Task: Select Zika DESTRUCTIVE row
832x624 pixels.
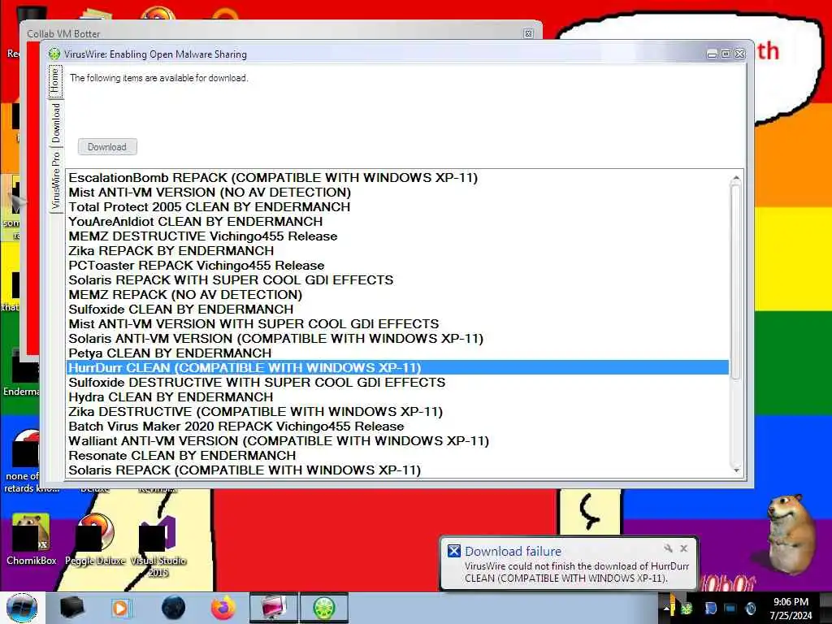Action: pyautogui.click(x=397, y=411)
